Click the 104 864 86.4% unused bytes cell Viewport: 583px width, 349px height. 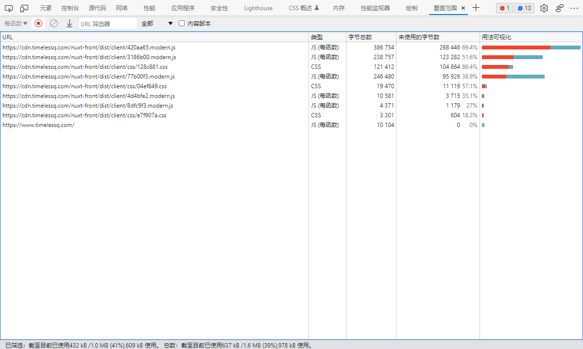(x=438, y=67)
